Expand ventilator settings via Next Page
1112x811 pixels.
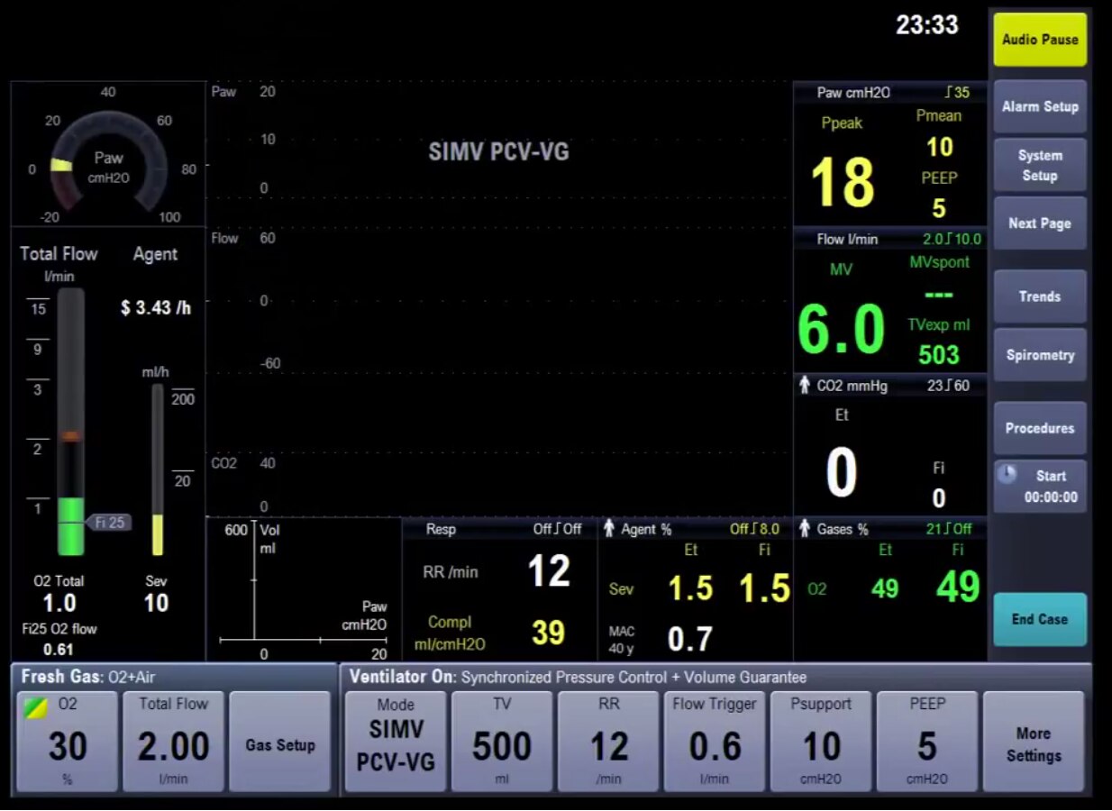click(1039, 223)
